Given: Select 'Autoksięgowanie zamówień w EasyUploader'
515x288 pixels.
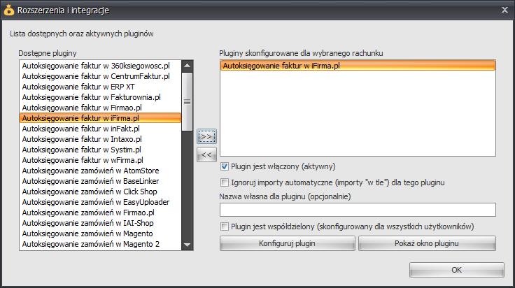Looking at the screenshot, I should click(x=100, y=202).
